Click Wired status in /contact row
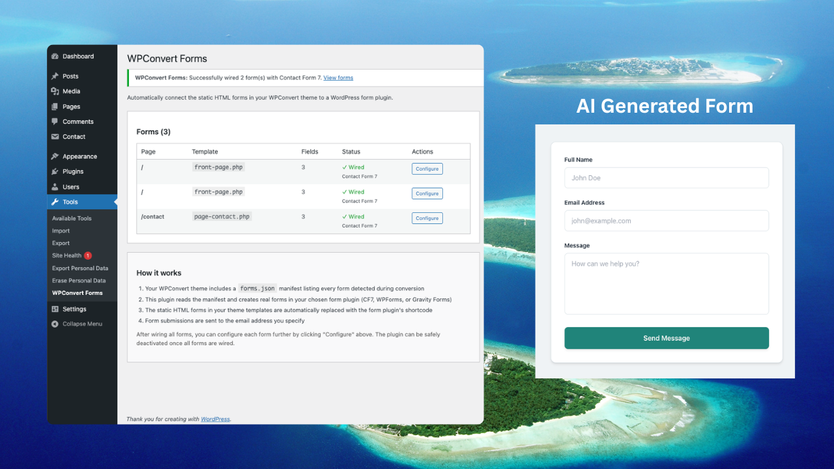The height and width of the screenshot is (469, 834). [x=353, y=216]
